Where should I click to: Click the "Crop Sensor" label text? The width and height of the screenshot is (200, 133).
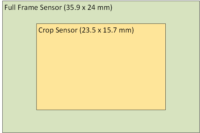coord(58,30)
